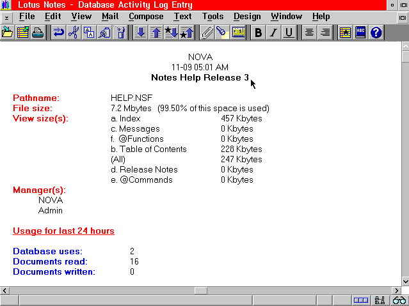The image size is (409, 306).
Task: Open the Mail menu
Action: (x=110, y=17)
